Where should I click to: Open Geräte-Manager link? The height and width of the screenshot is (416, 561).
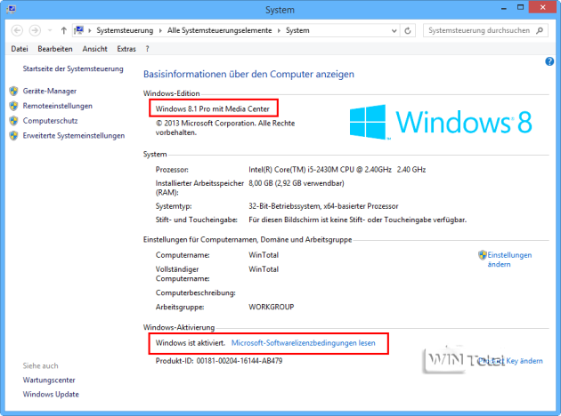pyautogui.click(x=50, y=91)
